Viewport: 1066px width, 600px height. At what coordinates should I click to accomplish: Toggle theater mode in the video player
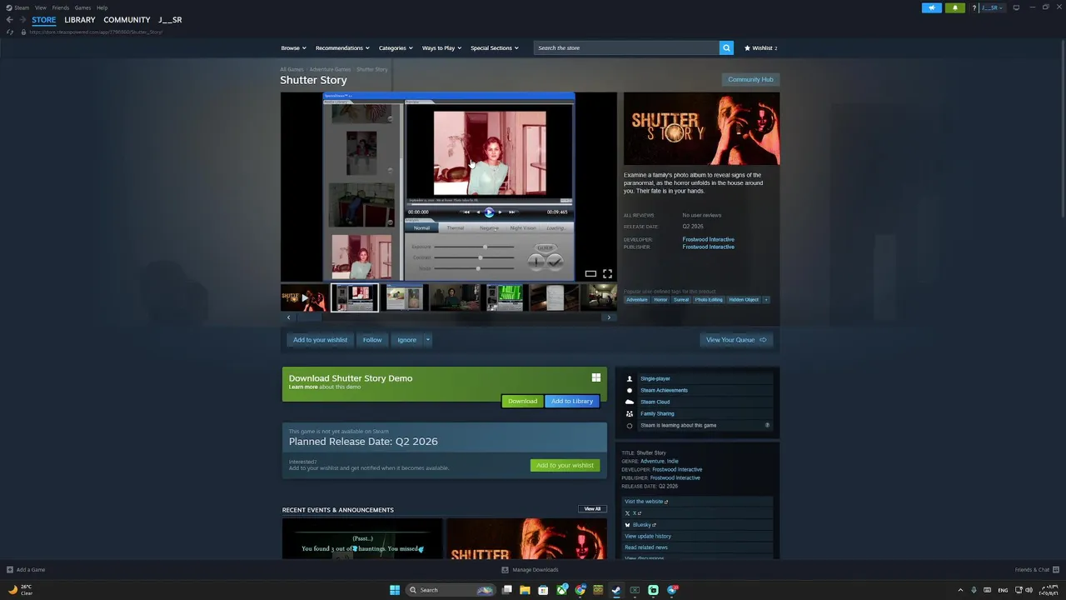pos(590,273)
